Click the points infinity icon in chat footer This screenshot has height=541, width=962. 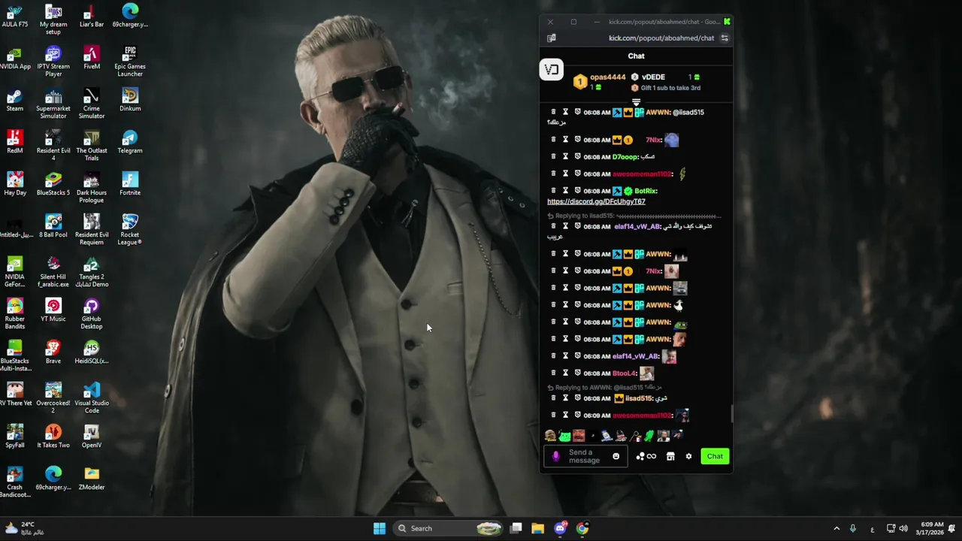(x=652, y=456)
